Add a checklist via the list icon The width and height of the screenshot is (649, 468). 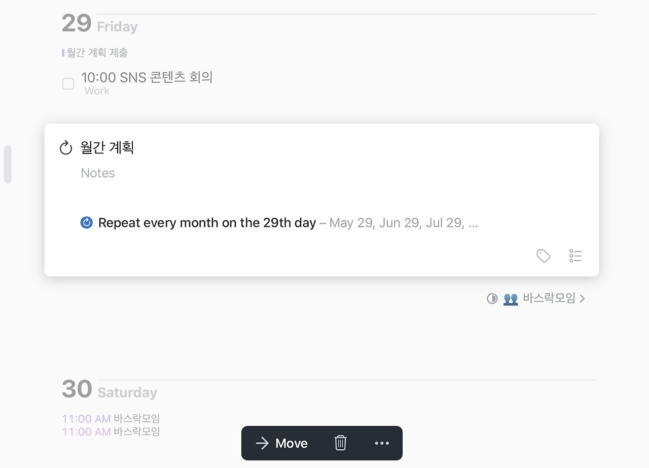[575, 256]
